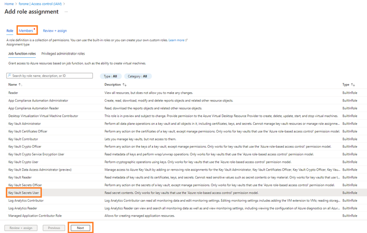Viewport: 367px width, 233px height.
Task: Open the Category : All filter
Action: pos(138,76)
